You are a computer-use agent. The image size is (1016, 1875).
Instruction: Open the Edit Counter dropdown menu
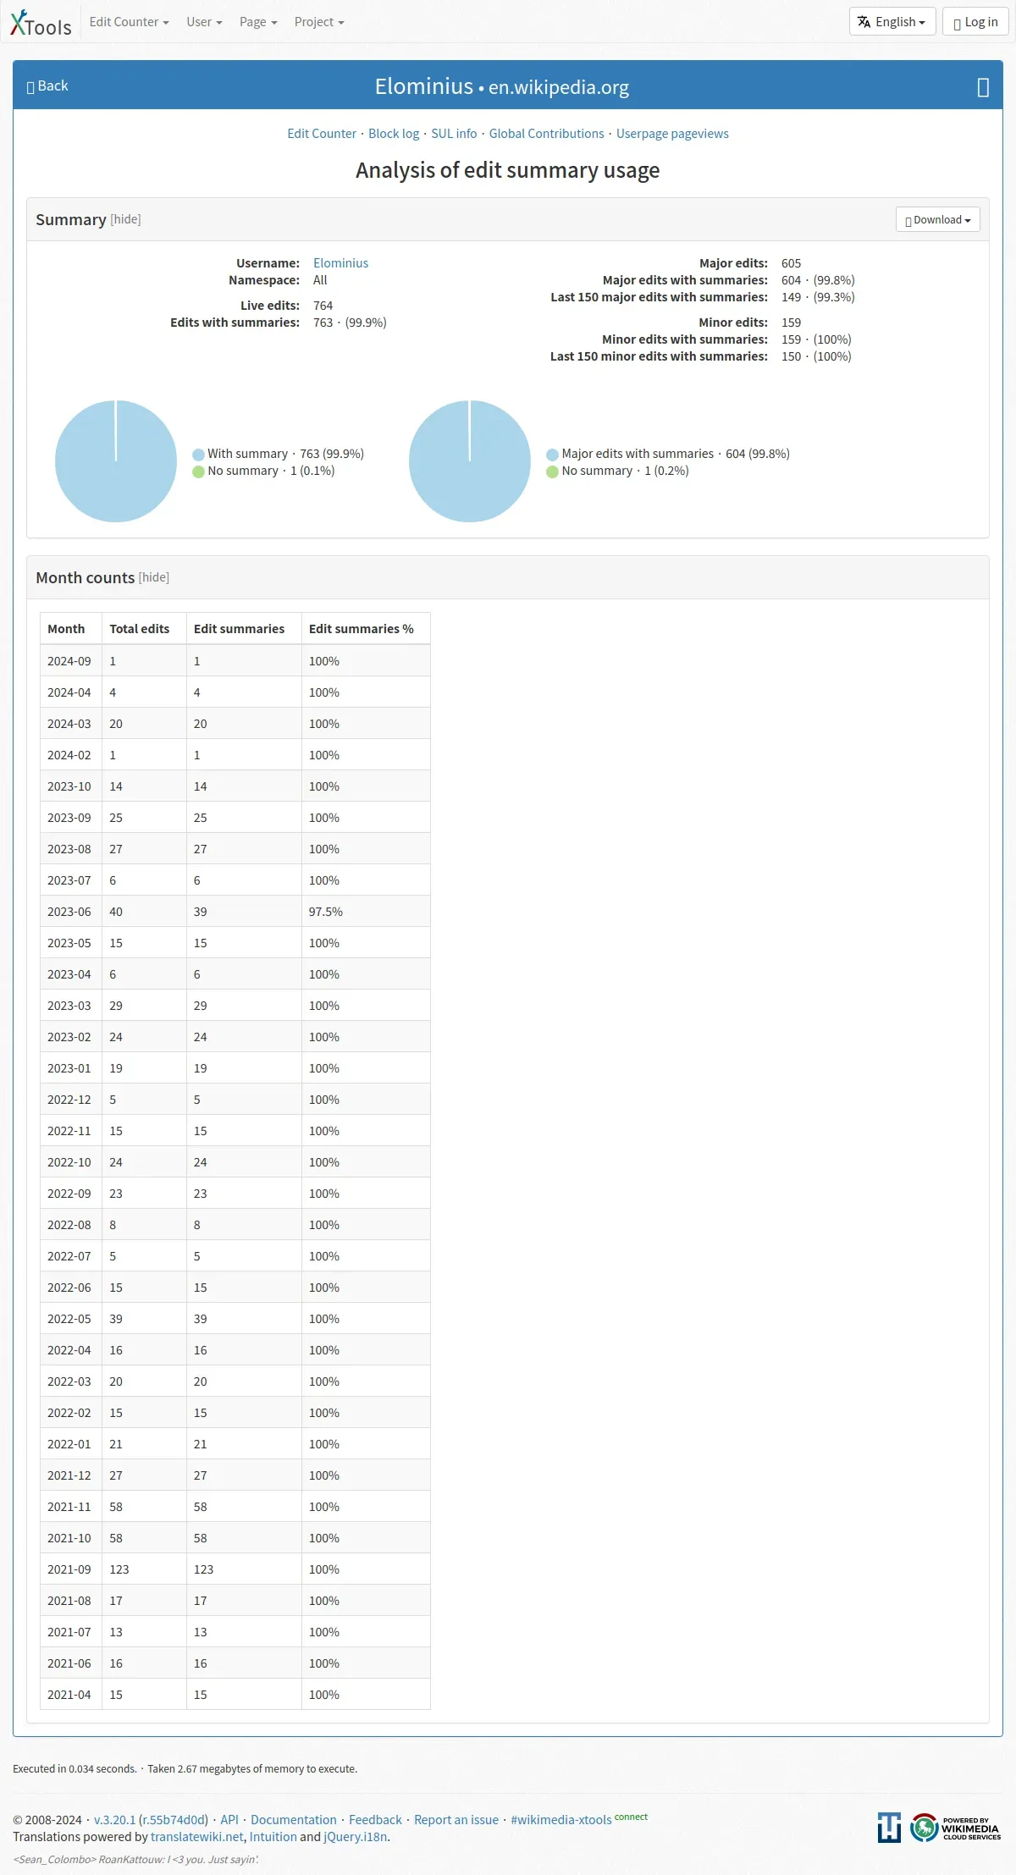[x=129, y=22]
